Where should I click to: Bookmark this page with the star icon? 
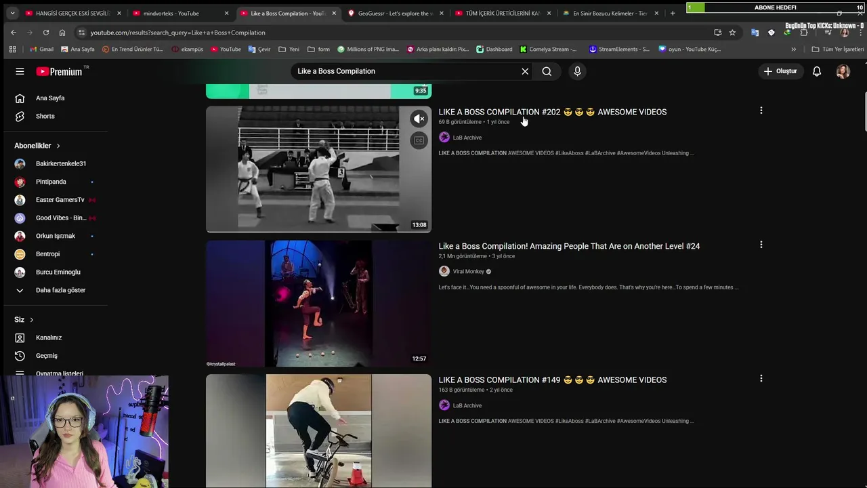tap(732, 33)
